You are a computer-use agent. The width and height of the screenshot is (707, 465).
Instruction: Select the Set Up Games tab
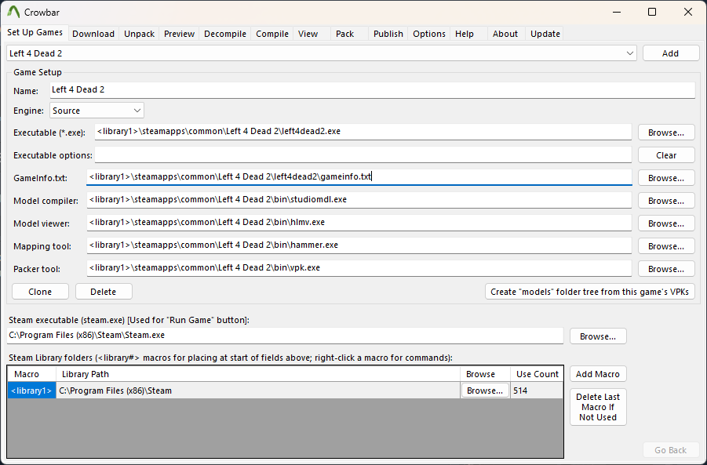coord(35,32)
